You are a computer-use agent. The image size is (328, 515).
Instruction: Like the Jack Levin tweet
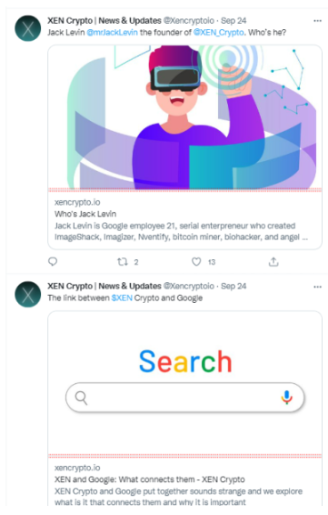(196, 262)
